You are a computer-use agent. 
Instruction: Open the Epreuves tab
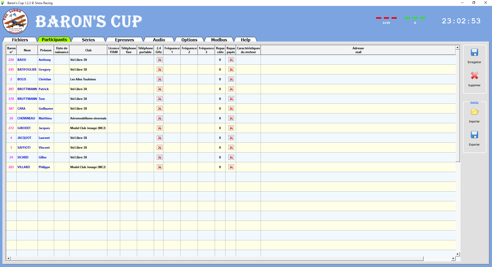tap(124, 40)
